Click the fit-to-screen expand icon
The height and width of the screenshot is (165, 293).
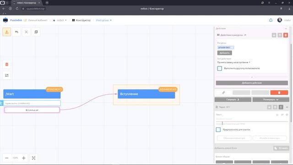pos(33,158)
